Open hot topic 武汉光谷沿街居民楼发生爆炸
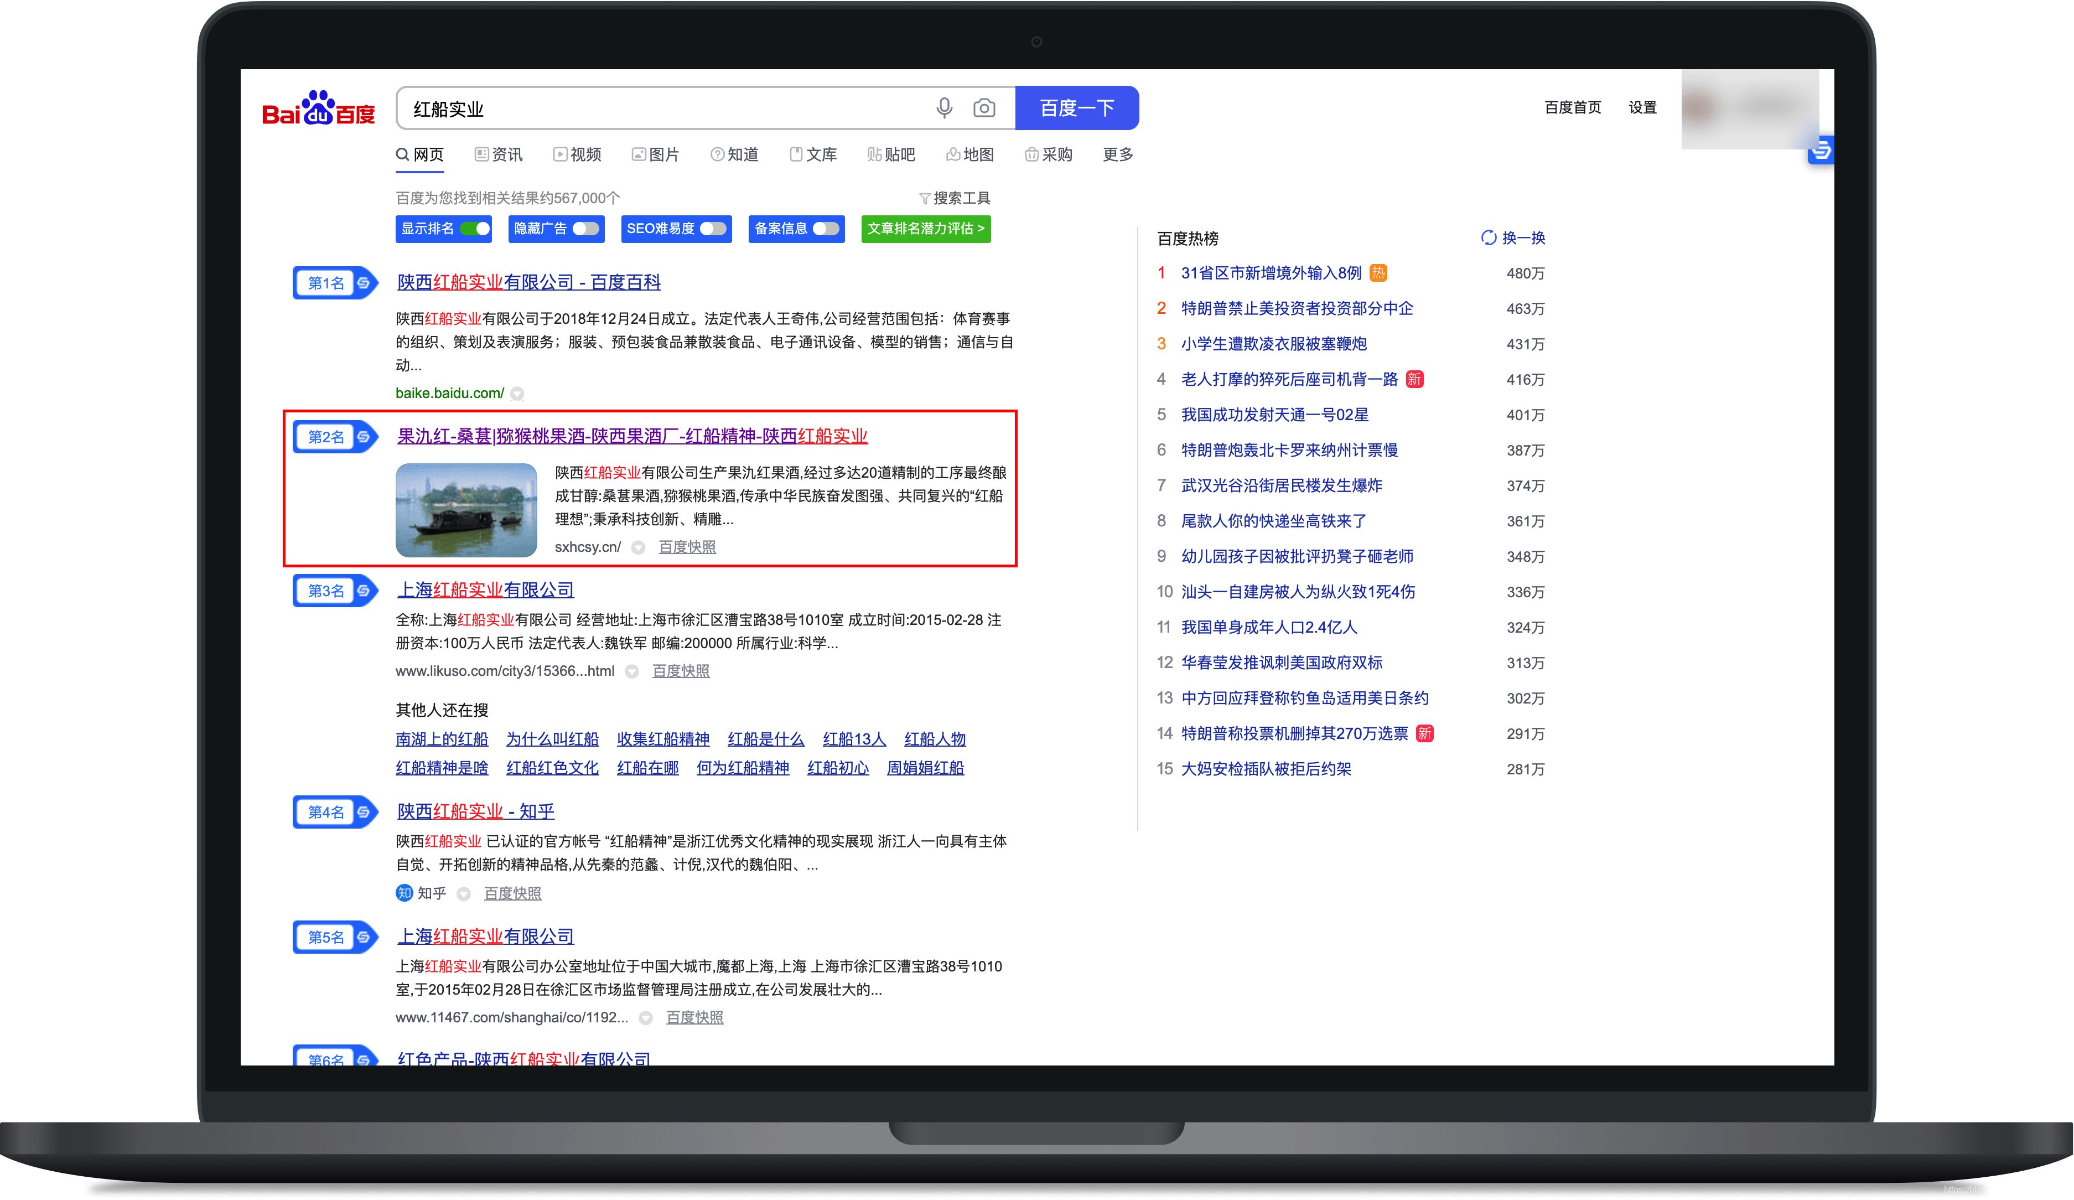The height and width of the screenshot is (1200, 2074). pyautogui.click(x=1282, y=485)
